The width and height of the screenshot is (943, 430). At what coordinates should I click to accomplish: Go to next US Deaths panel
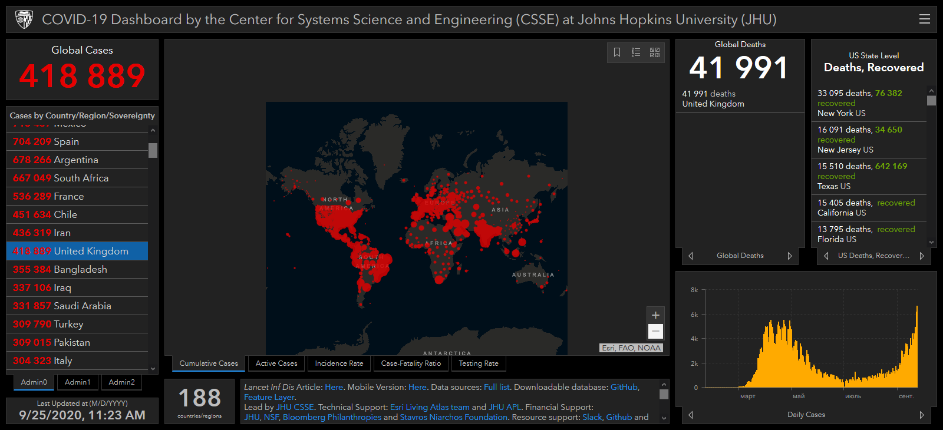922,256
